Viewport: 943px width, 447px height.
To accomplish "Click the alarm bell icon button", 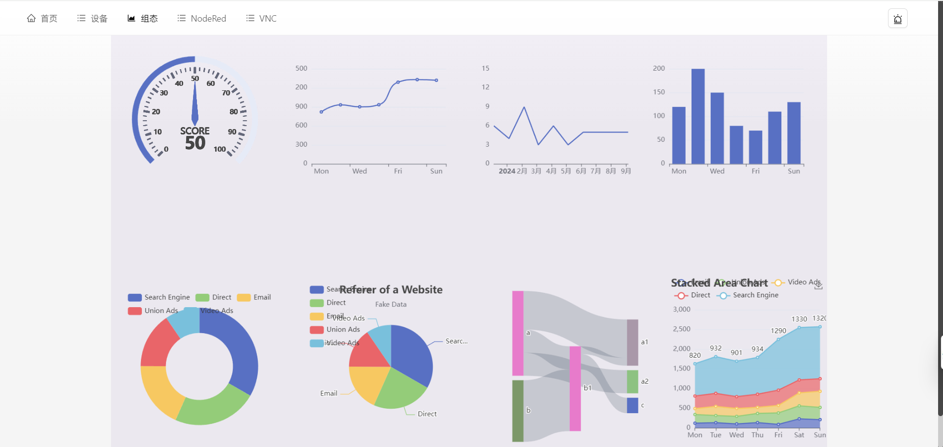I will pyautogui.click(x=897, y=19).
